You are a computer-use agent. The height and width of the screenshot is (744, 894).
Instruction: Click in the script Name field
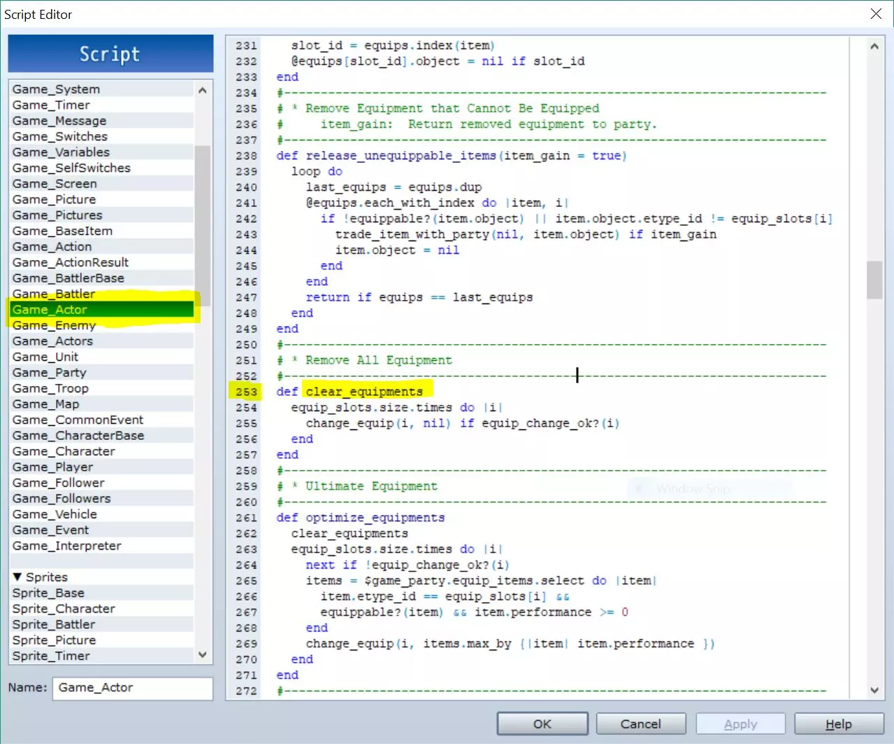[x=133, y=688]
